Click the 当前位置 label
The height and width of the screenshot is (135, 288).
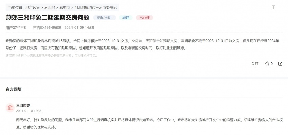(x=16, y=8)
